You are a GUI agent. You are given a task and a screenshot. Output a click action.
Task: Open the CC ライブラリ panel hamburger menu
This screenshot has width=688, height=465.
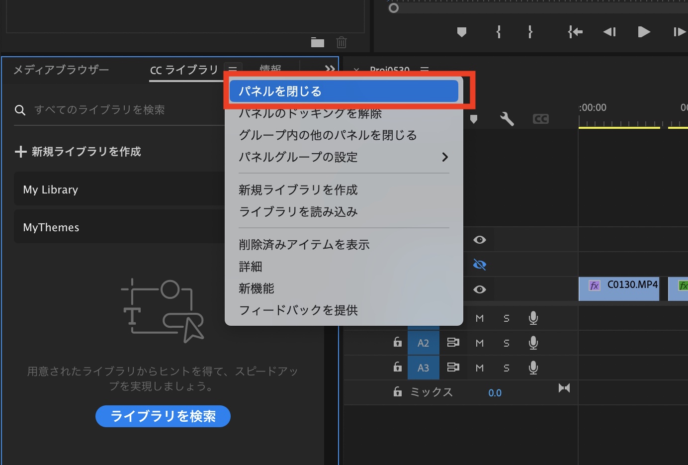233,69
